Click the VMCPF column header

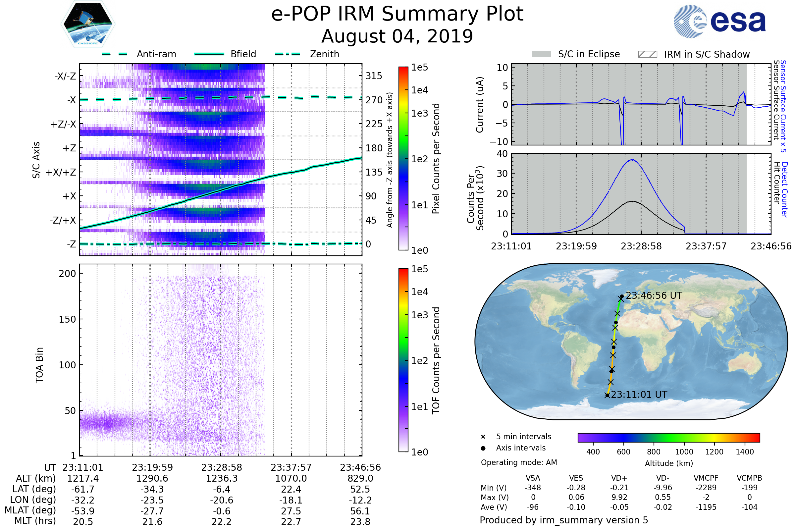click(x=706, y=478)
